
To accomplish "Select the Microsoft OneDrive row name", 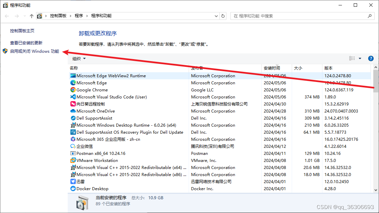I will coord(95,111).
